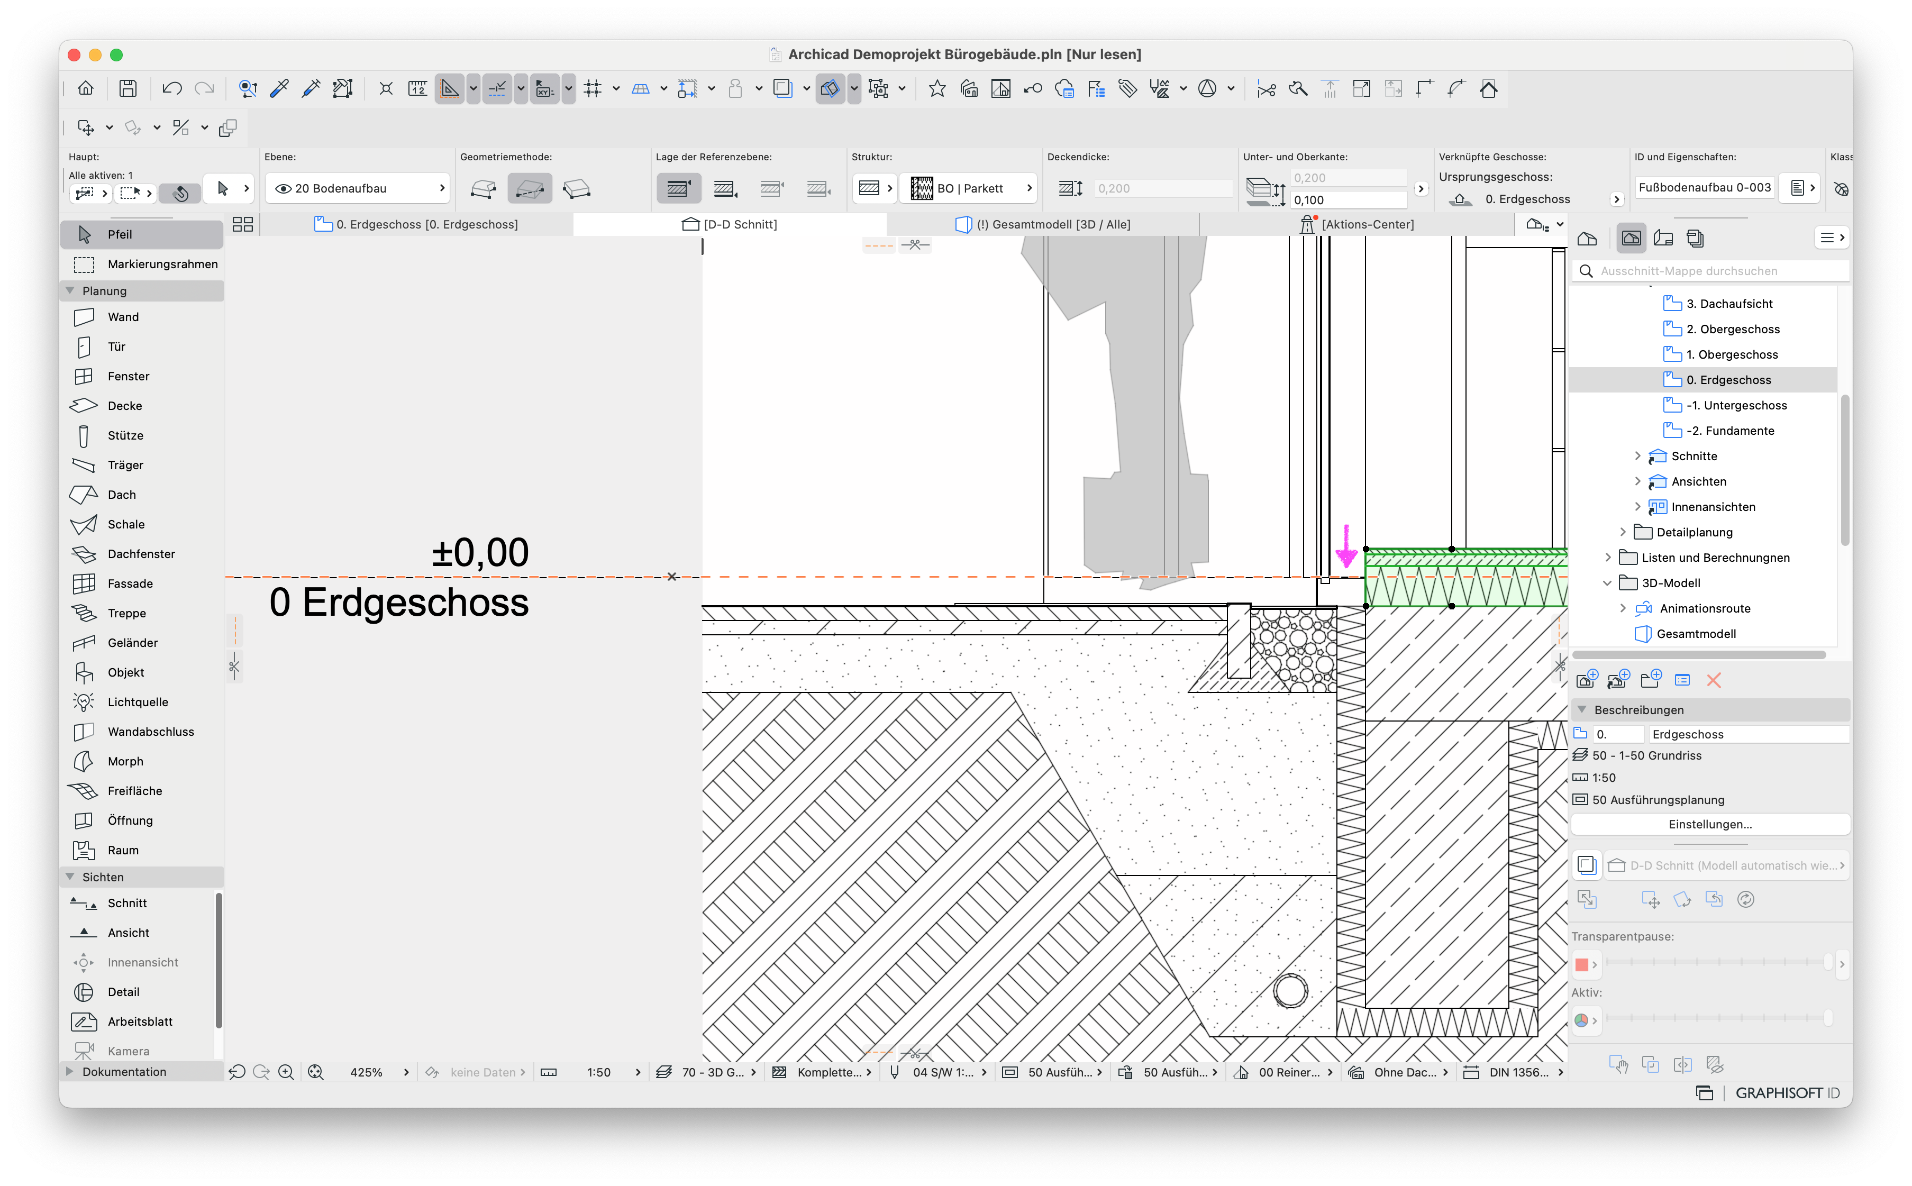
Task: Click the Undo arrow icon
Action: point(172,89)
